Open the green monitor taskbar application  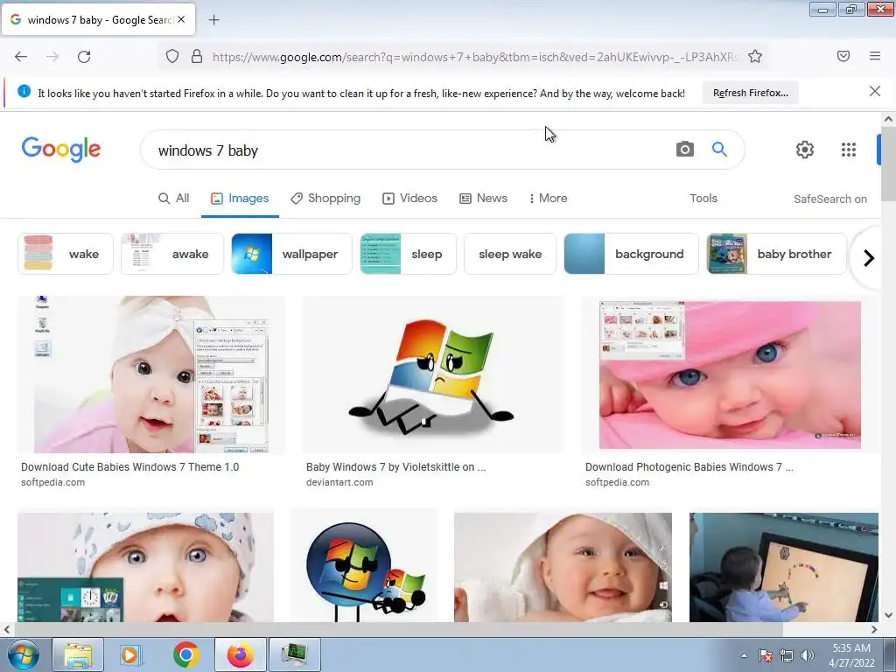[294, 654]
